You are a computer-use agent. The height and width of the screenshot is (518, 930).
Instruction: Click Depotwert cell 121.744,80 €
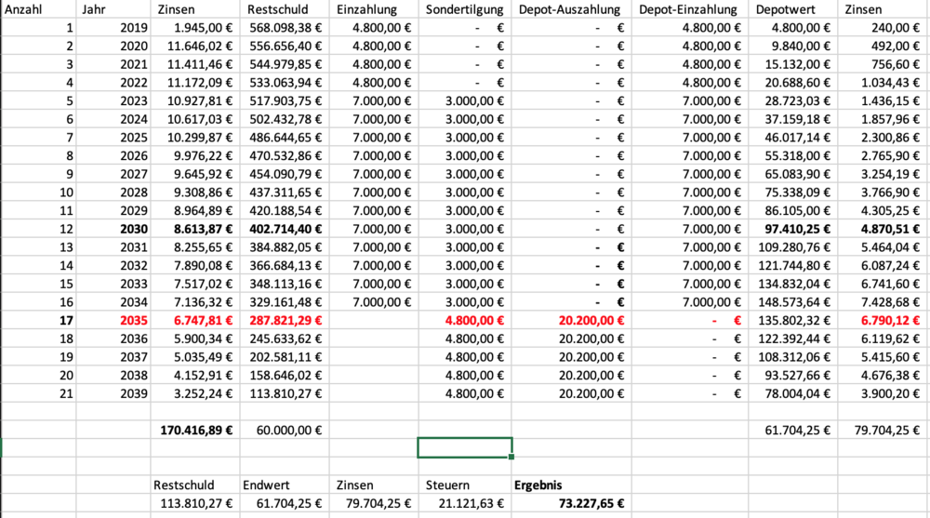[793, 266]
